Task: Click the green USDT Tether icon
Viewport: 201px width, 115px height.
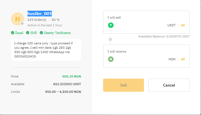Action: pos(111,25)
